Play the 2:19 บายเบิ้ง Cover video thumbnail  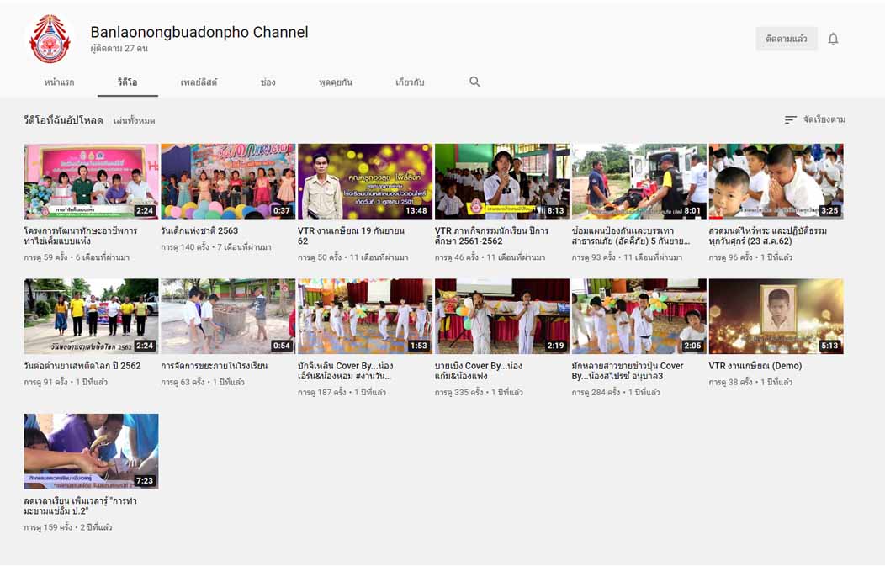coord(501,316)
